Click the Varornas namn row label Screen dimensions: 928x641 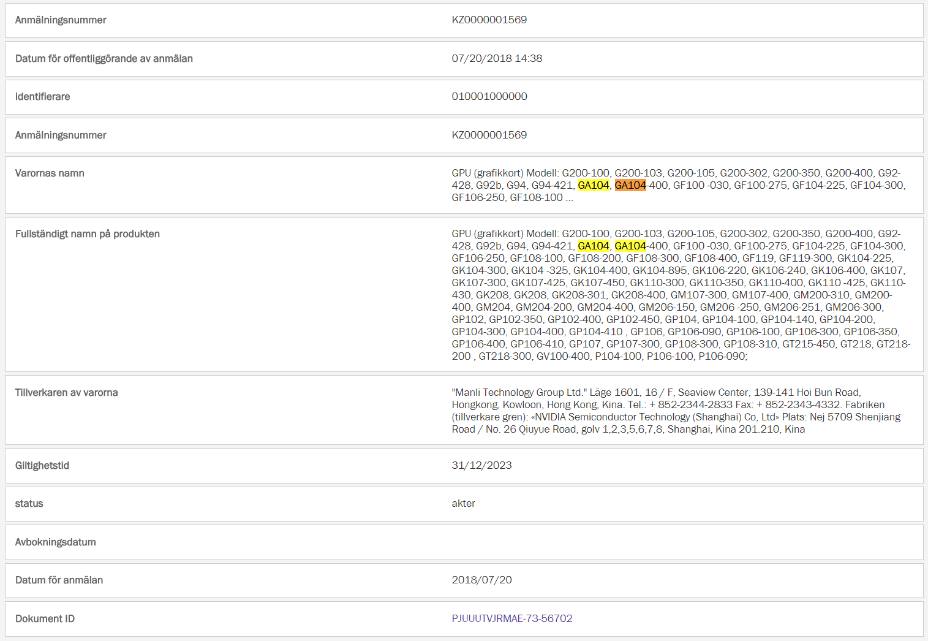click(x=50, y=173)
